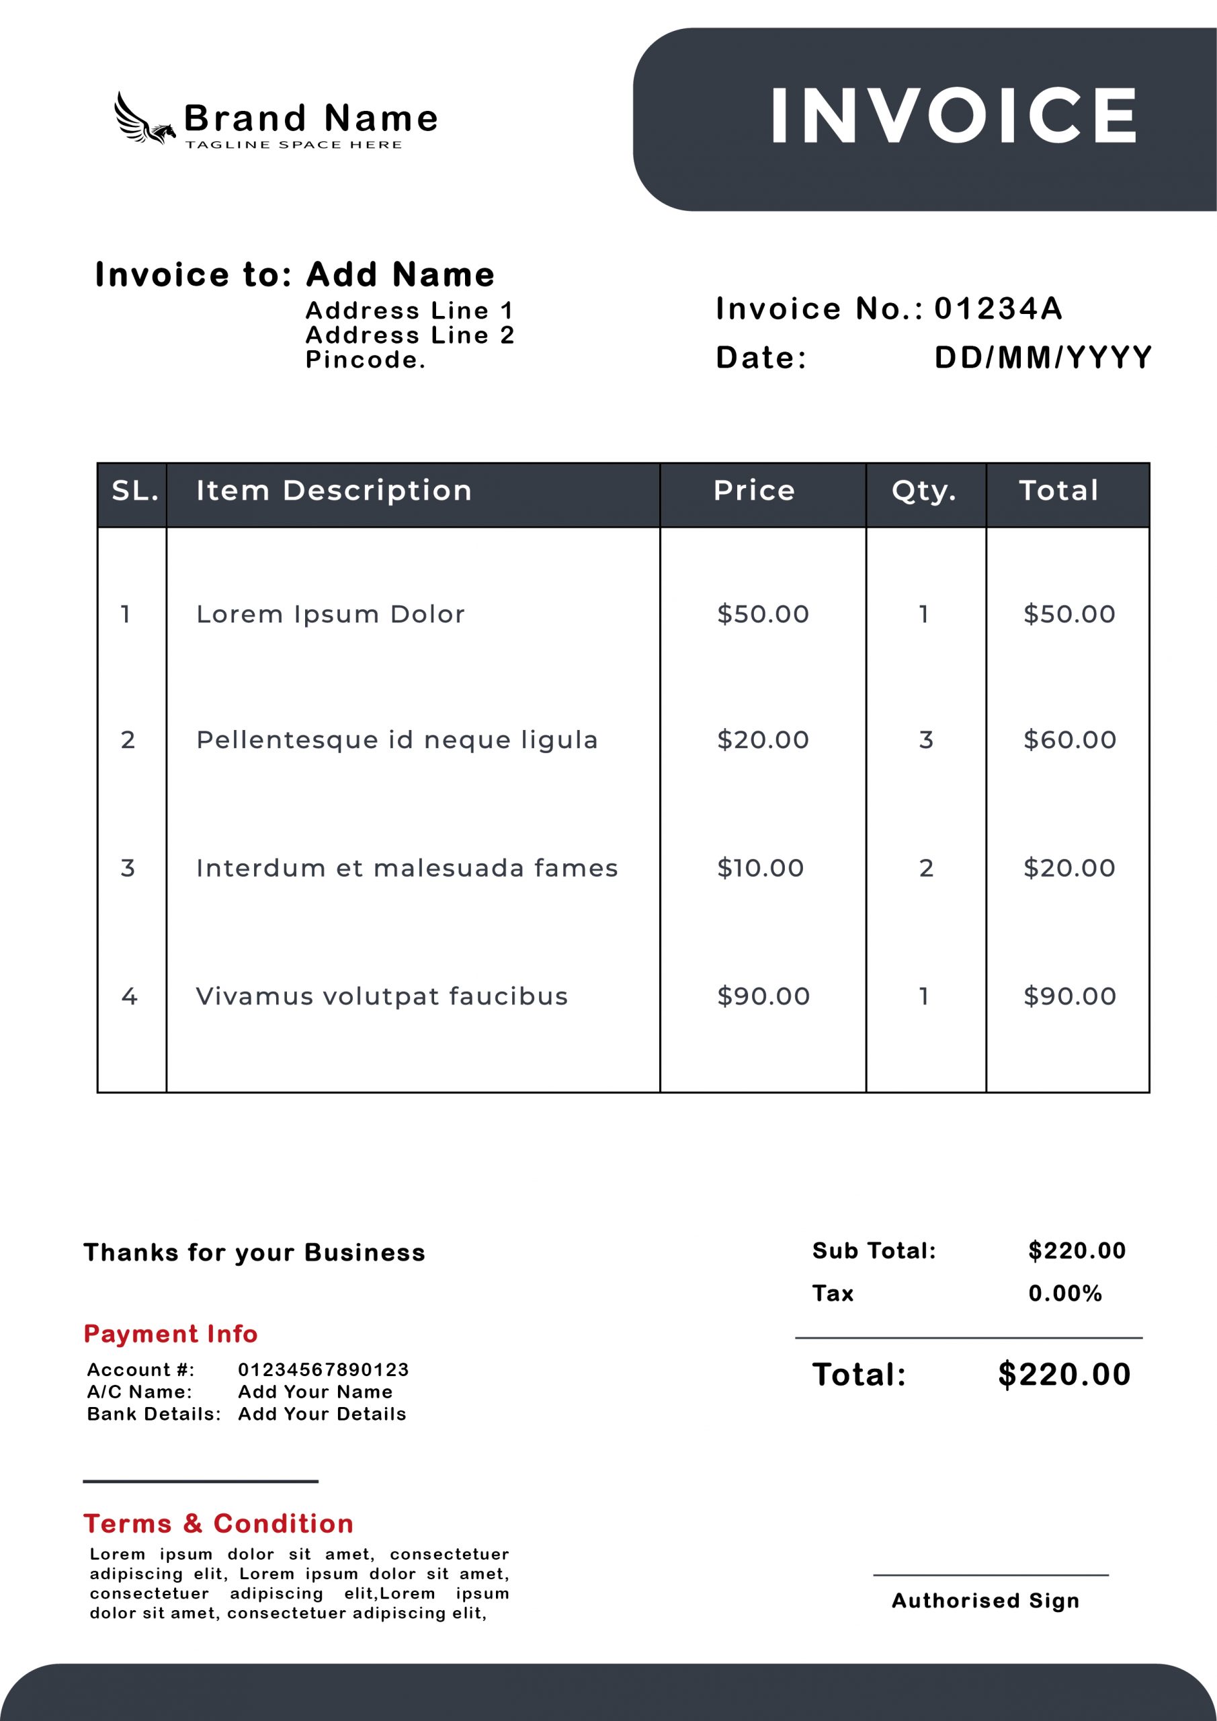
Task: Click the Sub Total amount $220.00
Action: 1077,1250
